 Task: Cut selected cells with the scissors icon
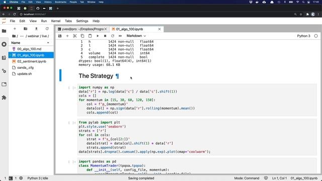[75, 36]
